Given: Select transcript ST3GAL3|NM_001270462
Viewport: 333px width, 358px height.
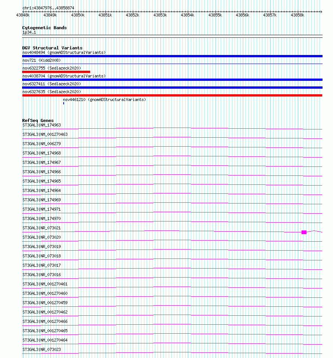Looking at the screenshot, I should click(x=45, y=312).
